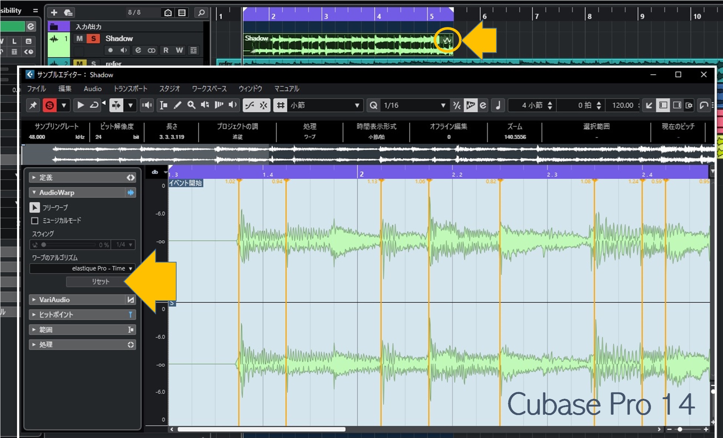Toggle the Snap button in editor toolbar
The height and width of the screenshot is (438, 723).
click(x=264, y=106)
